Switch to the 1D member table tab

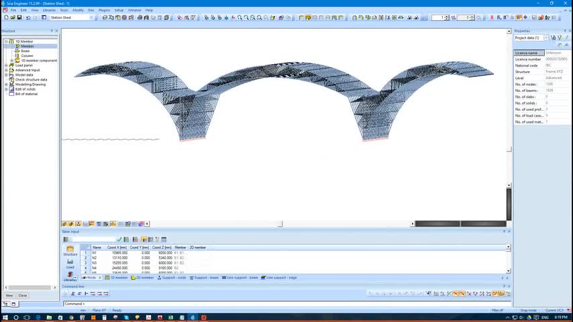point(117,278)
